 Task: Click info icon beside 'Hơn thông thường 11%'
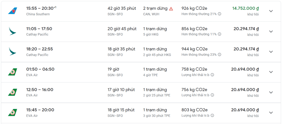[x=219, y=34]
